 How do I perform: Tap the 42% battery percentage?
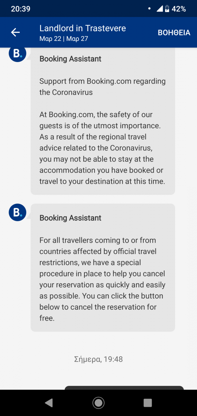coord(179,9)
